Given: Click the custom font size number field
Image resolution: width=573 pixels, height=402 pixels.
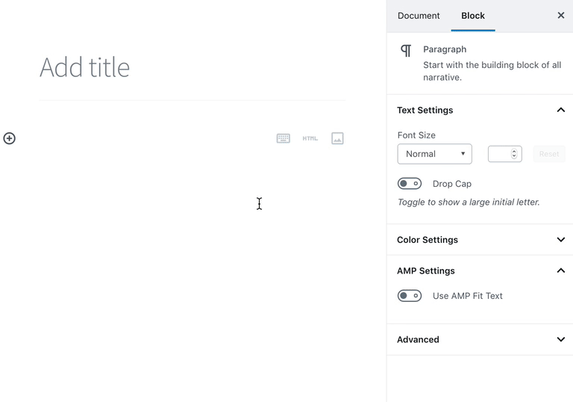Looking at the screenshot, I should [x=499, y=154].
